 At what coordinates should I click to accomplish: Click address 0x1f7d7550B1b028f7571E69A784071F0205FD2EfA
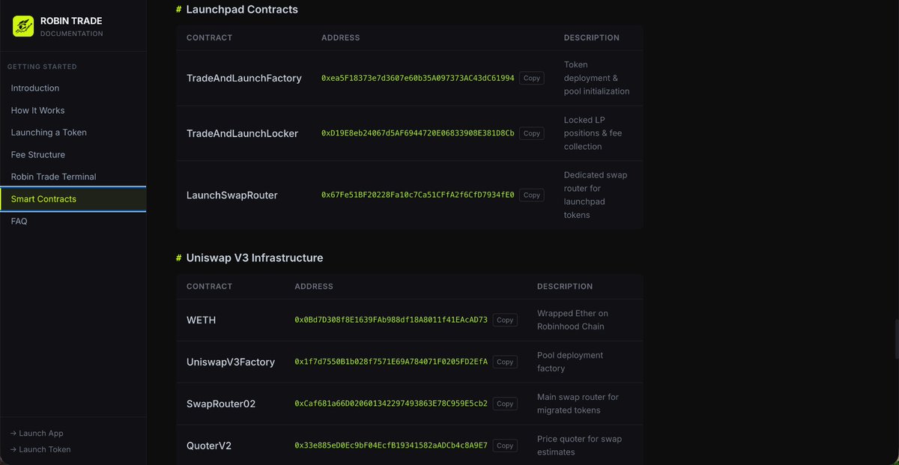point(391,362)
